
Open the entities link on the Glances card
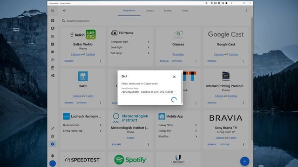(178, 54)
